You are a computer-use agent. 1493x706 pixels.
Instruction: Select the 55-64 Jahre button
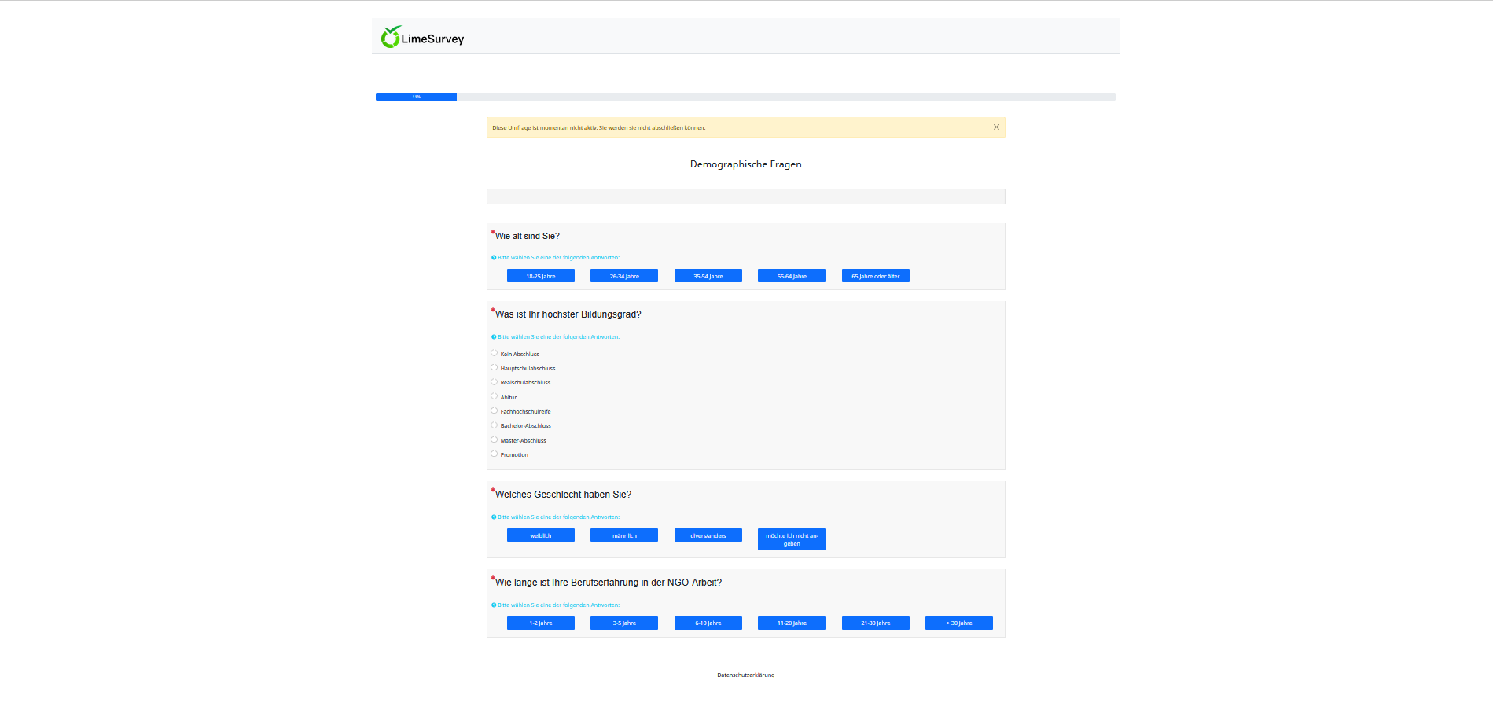[x=792, y=276]
